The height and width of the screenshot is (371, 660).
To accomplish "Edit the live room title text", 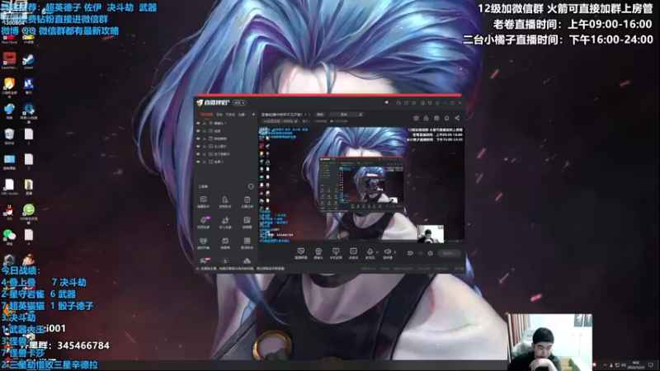I will pos(285,115).
